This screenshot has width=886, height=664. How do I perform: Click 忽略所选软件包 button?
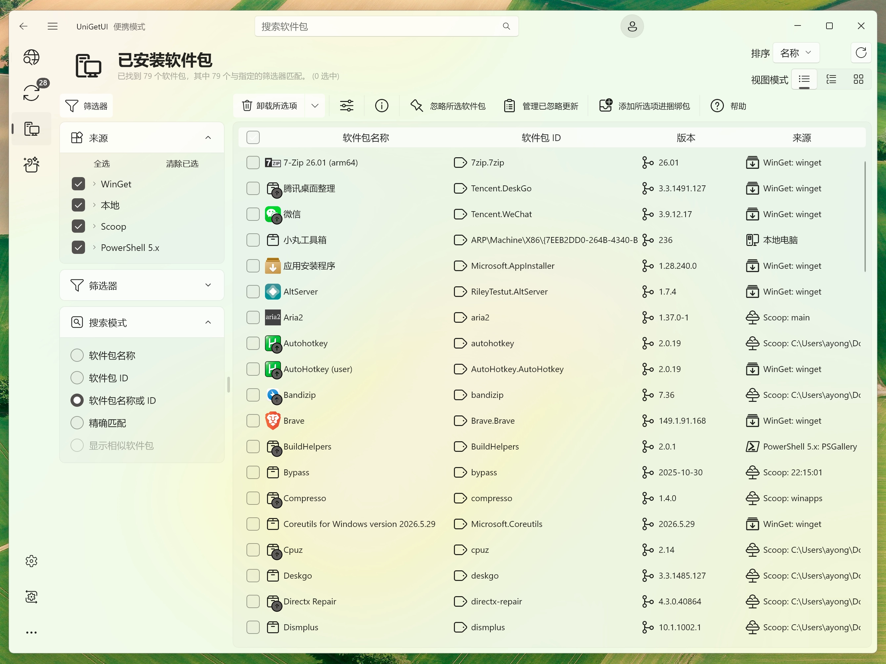pyautogui.click(x=448, y=106)
